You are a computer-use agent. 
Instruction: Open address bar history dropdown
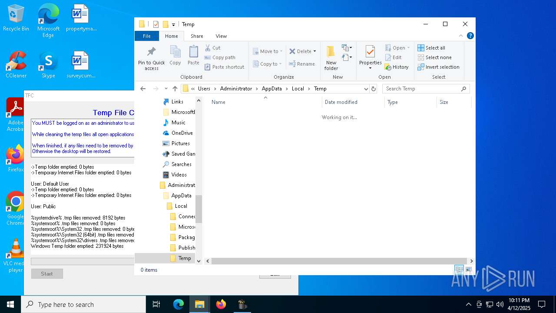click(x=366, y=89)
